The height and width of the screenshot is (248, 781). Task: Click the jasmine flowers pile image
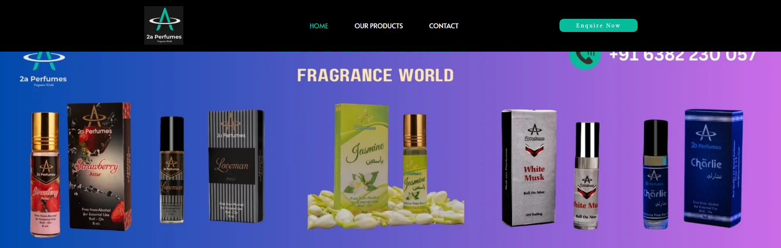click(386, 209)
